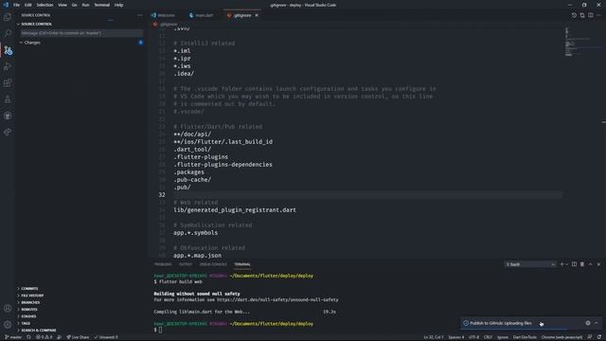The width and height of the screenshot is (606, 341).
Task: Click errors and warnings count in status bar
Action: tap(45, 337)
